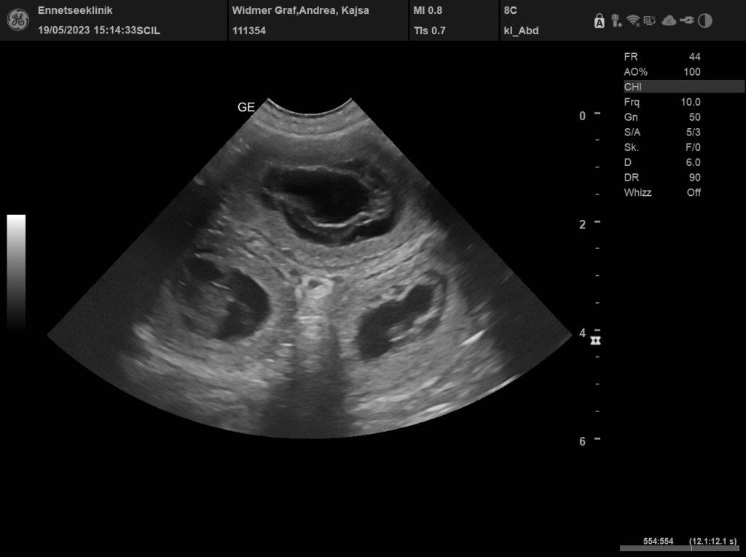Click the DR 90 dynamic range parameter
The height and width of the screenshot is (557, 746).
click(662, 178)
